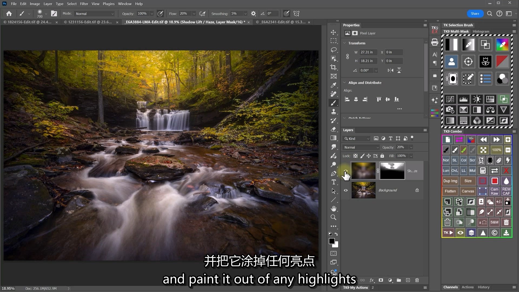Toggle airbrush-style build-up effects

tap(202, 14)
